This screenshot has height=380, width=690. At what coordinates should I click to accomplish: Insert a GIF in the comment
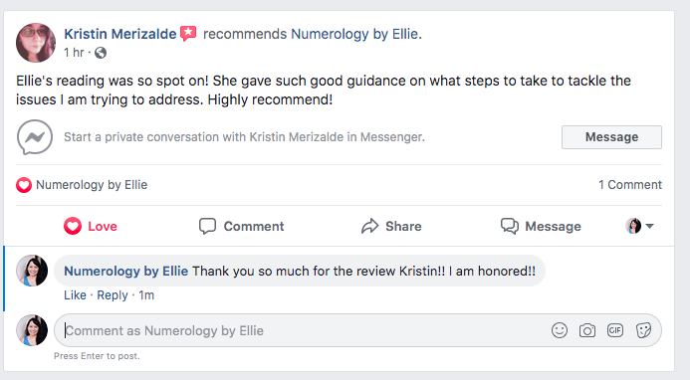(614, 330)
